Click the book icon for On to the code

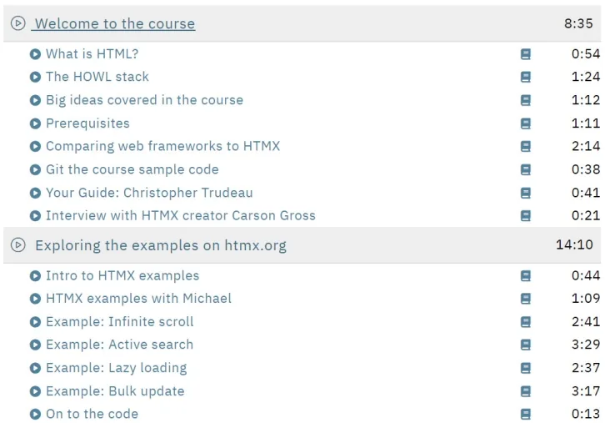tap(526, 414)
